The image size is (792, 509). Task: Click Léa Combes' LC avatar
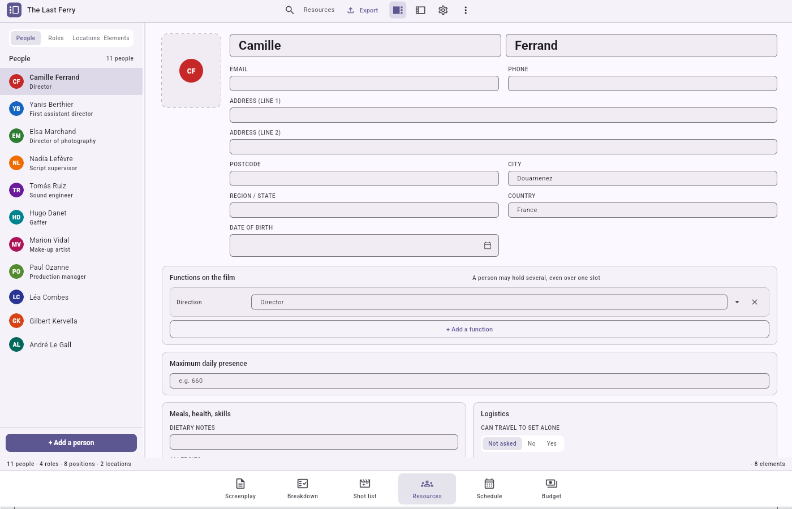[x=16, y=297]
